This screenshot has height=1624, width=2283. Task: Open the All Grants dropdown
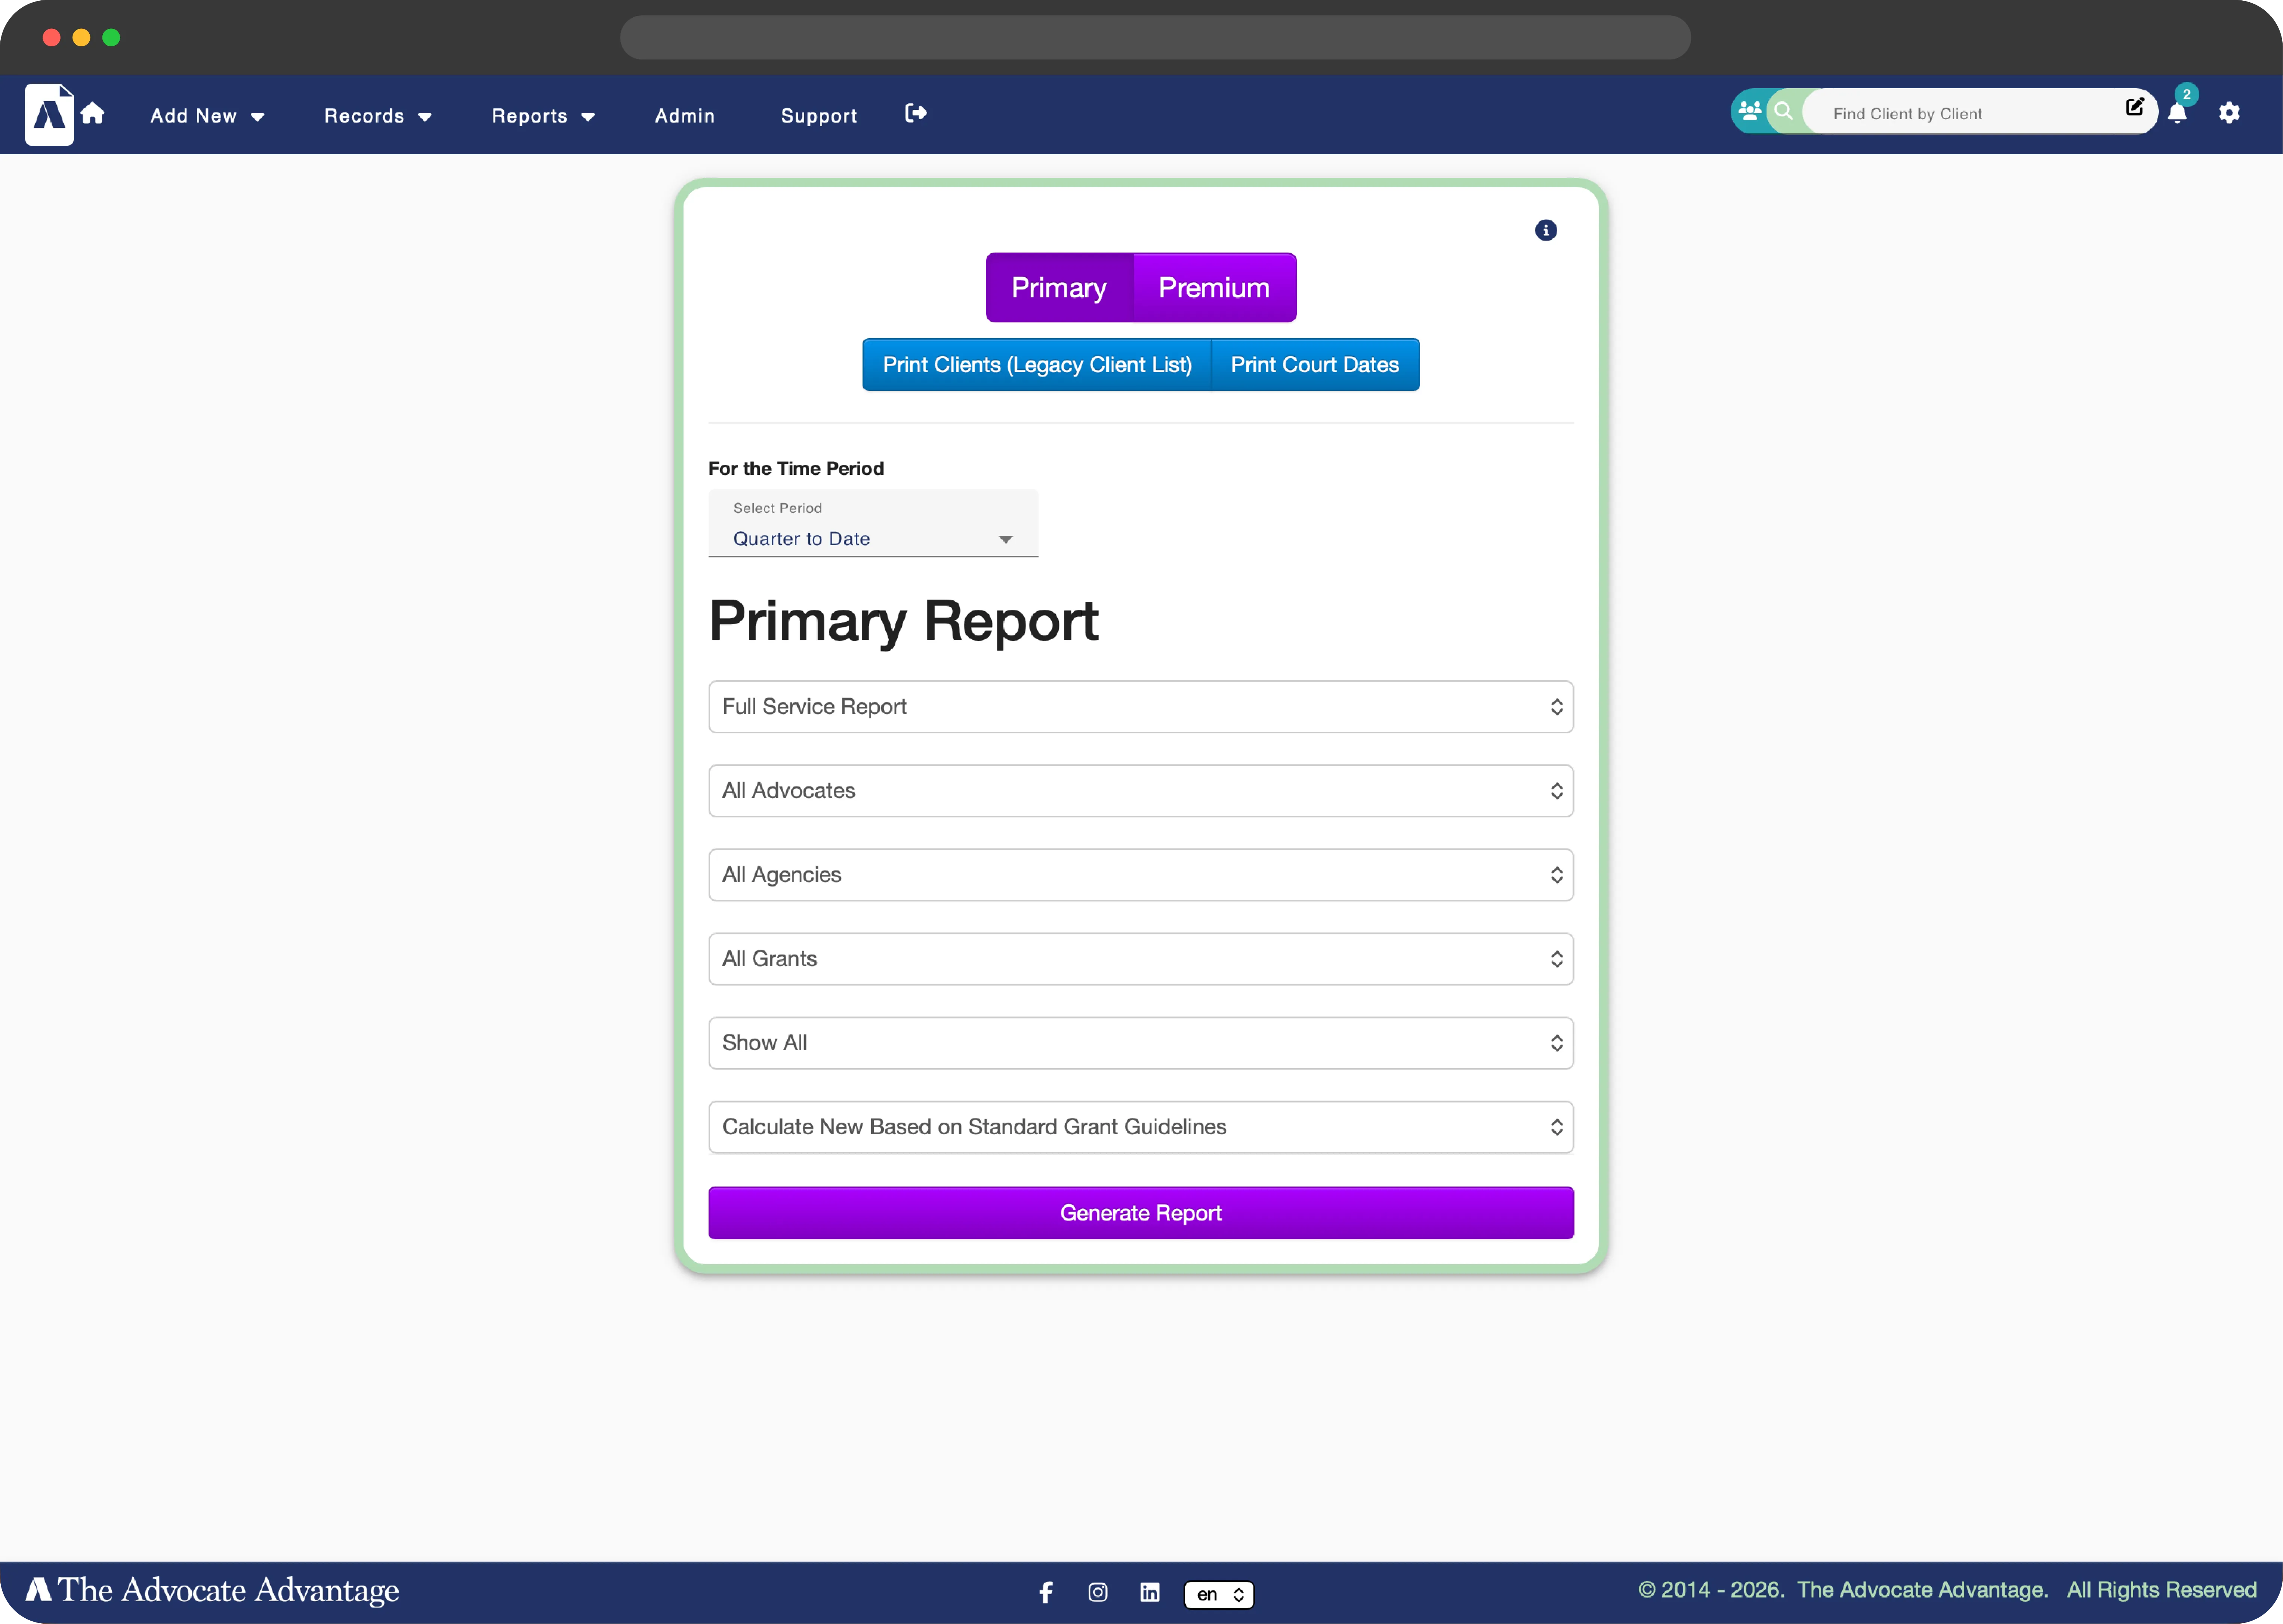pos(1141,959)
